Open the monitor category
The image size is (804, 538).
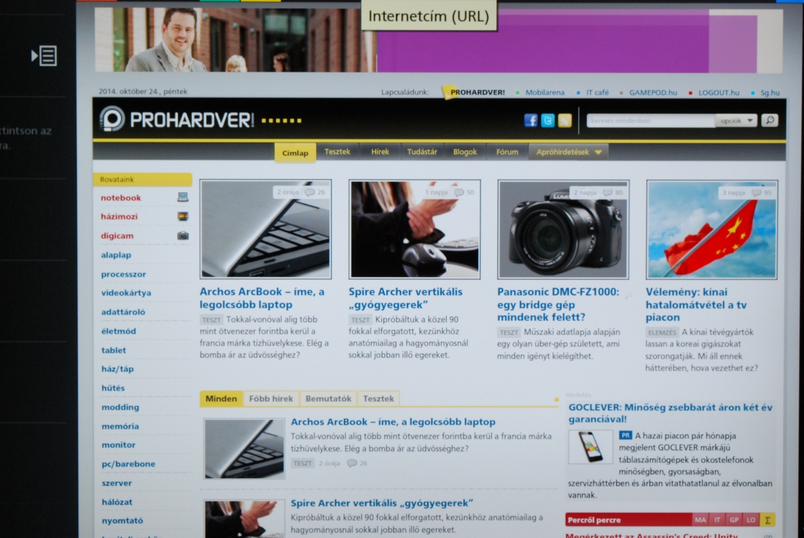tap(119, 445)
